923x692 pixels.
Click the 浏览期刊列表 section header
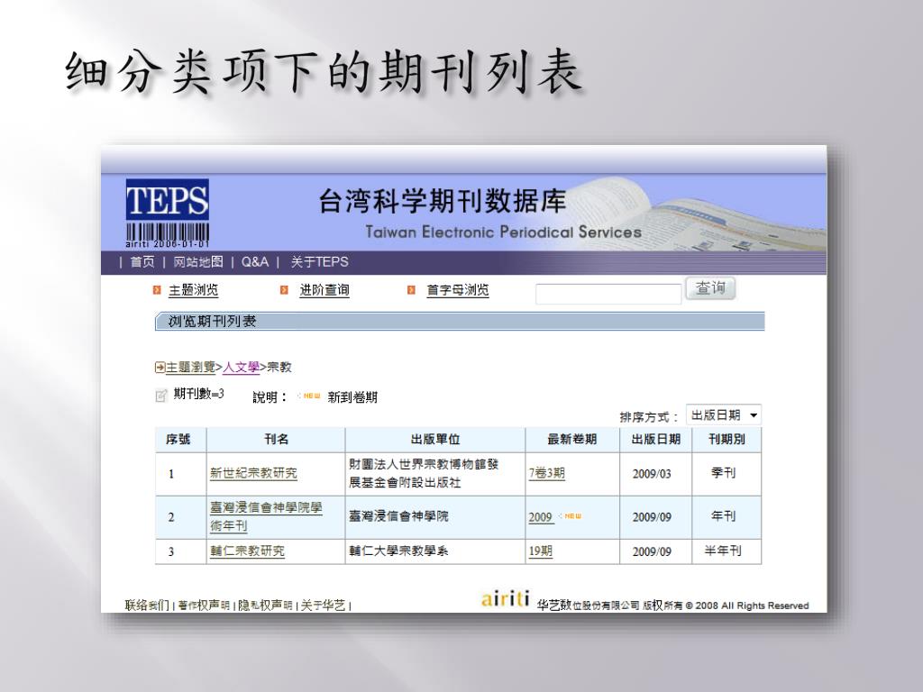pyautogui.click(x=460, y=322)
